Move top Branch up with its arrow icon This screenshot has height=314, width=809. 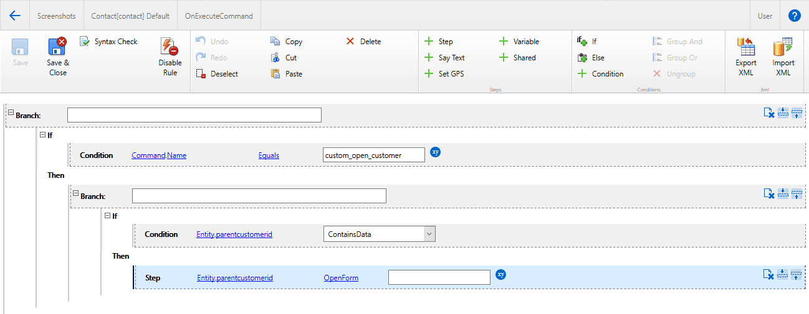pyautogui.click(x=797, y=113)
